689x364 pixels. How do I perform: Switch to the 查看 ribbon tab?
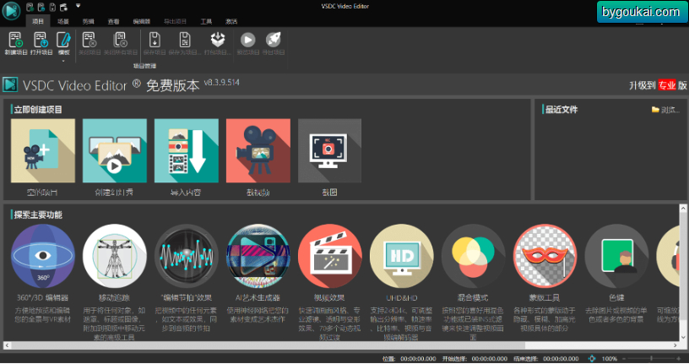pyautogui.click(x=113, y=21)
